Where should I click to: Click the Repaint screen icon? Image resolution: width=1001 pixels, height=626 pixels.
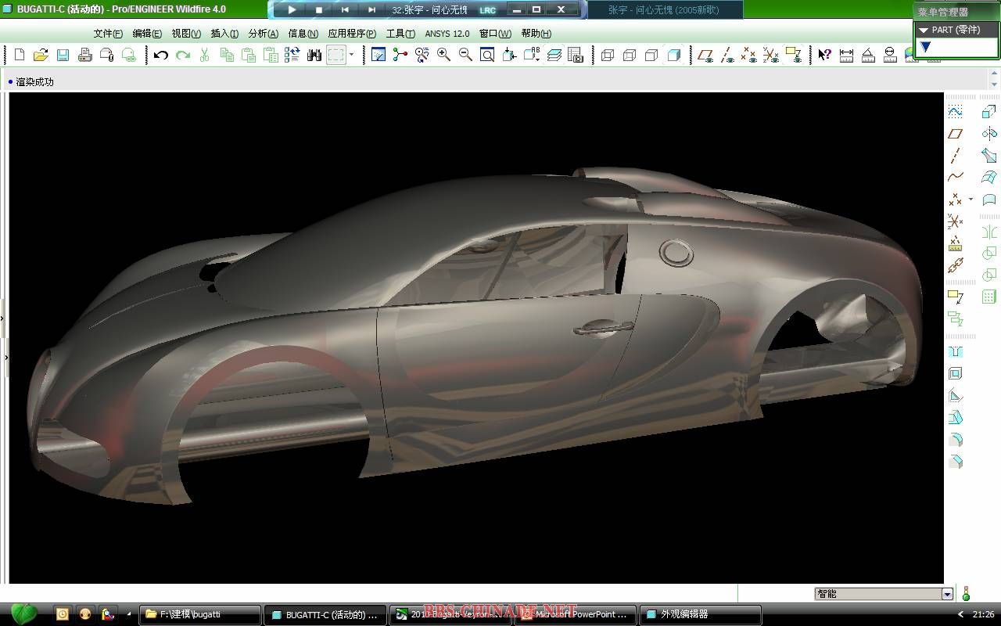pyautogui.click(x=379, y=55)
